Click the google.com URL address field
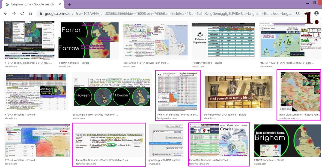 pos(164,13)
